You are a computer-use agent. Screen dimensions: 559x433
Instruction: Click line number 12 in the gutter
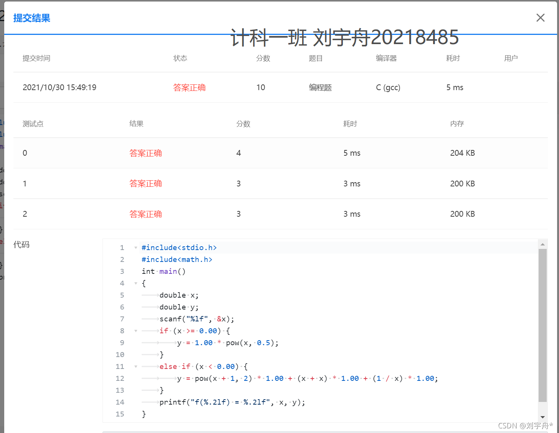(x=120, y=379)
